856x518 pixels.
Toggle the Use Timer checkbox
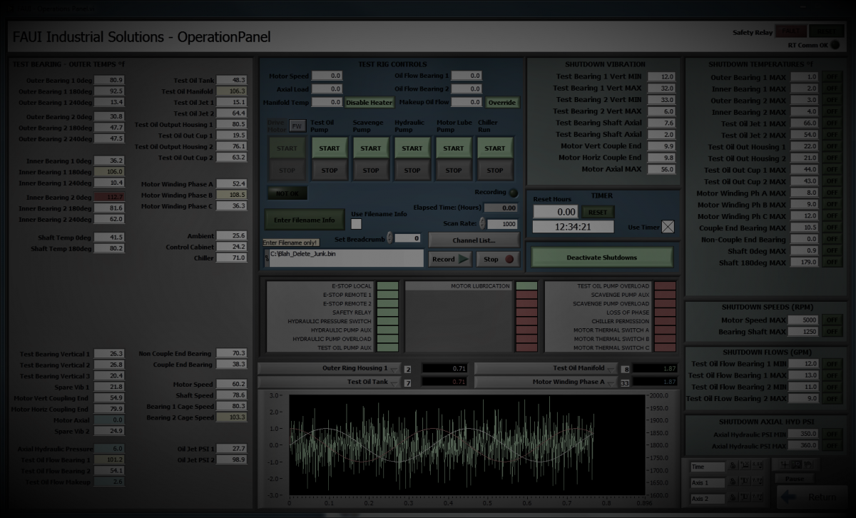[668, 227]
